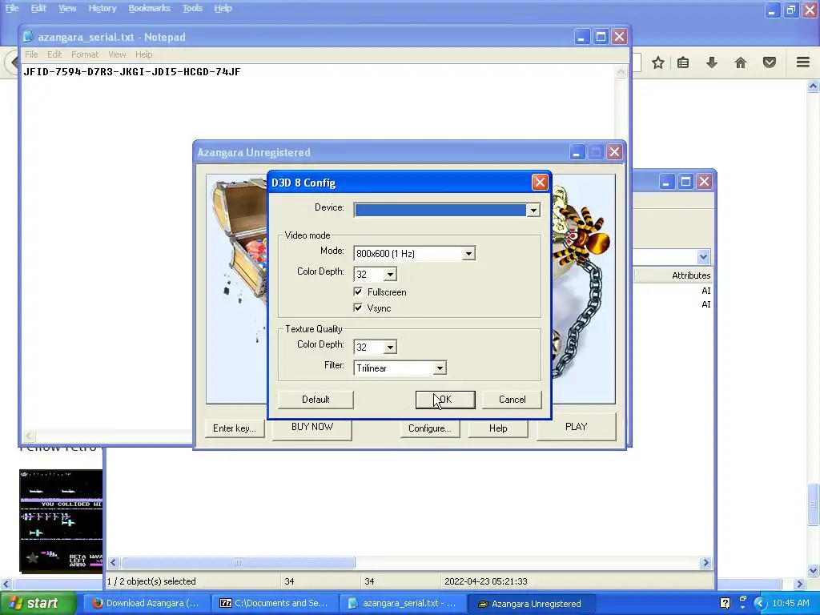Toggle the Fullscreen checkbox
This screenshot has height=615, width=820.
[358, 291]
